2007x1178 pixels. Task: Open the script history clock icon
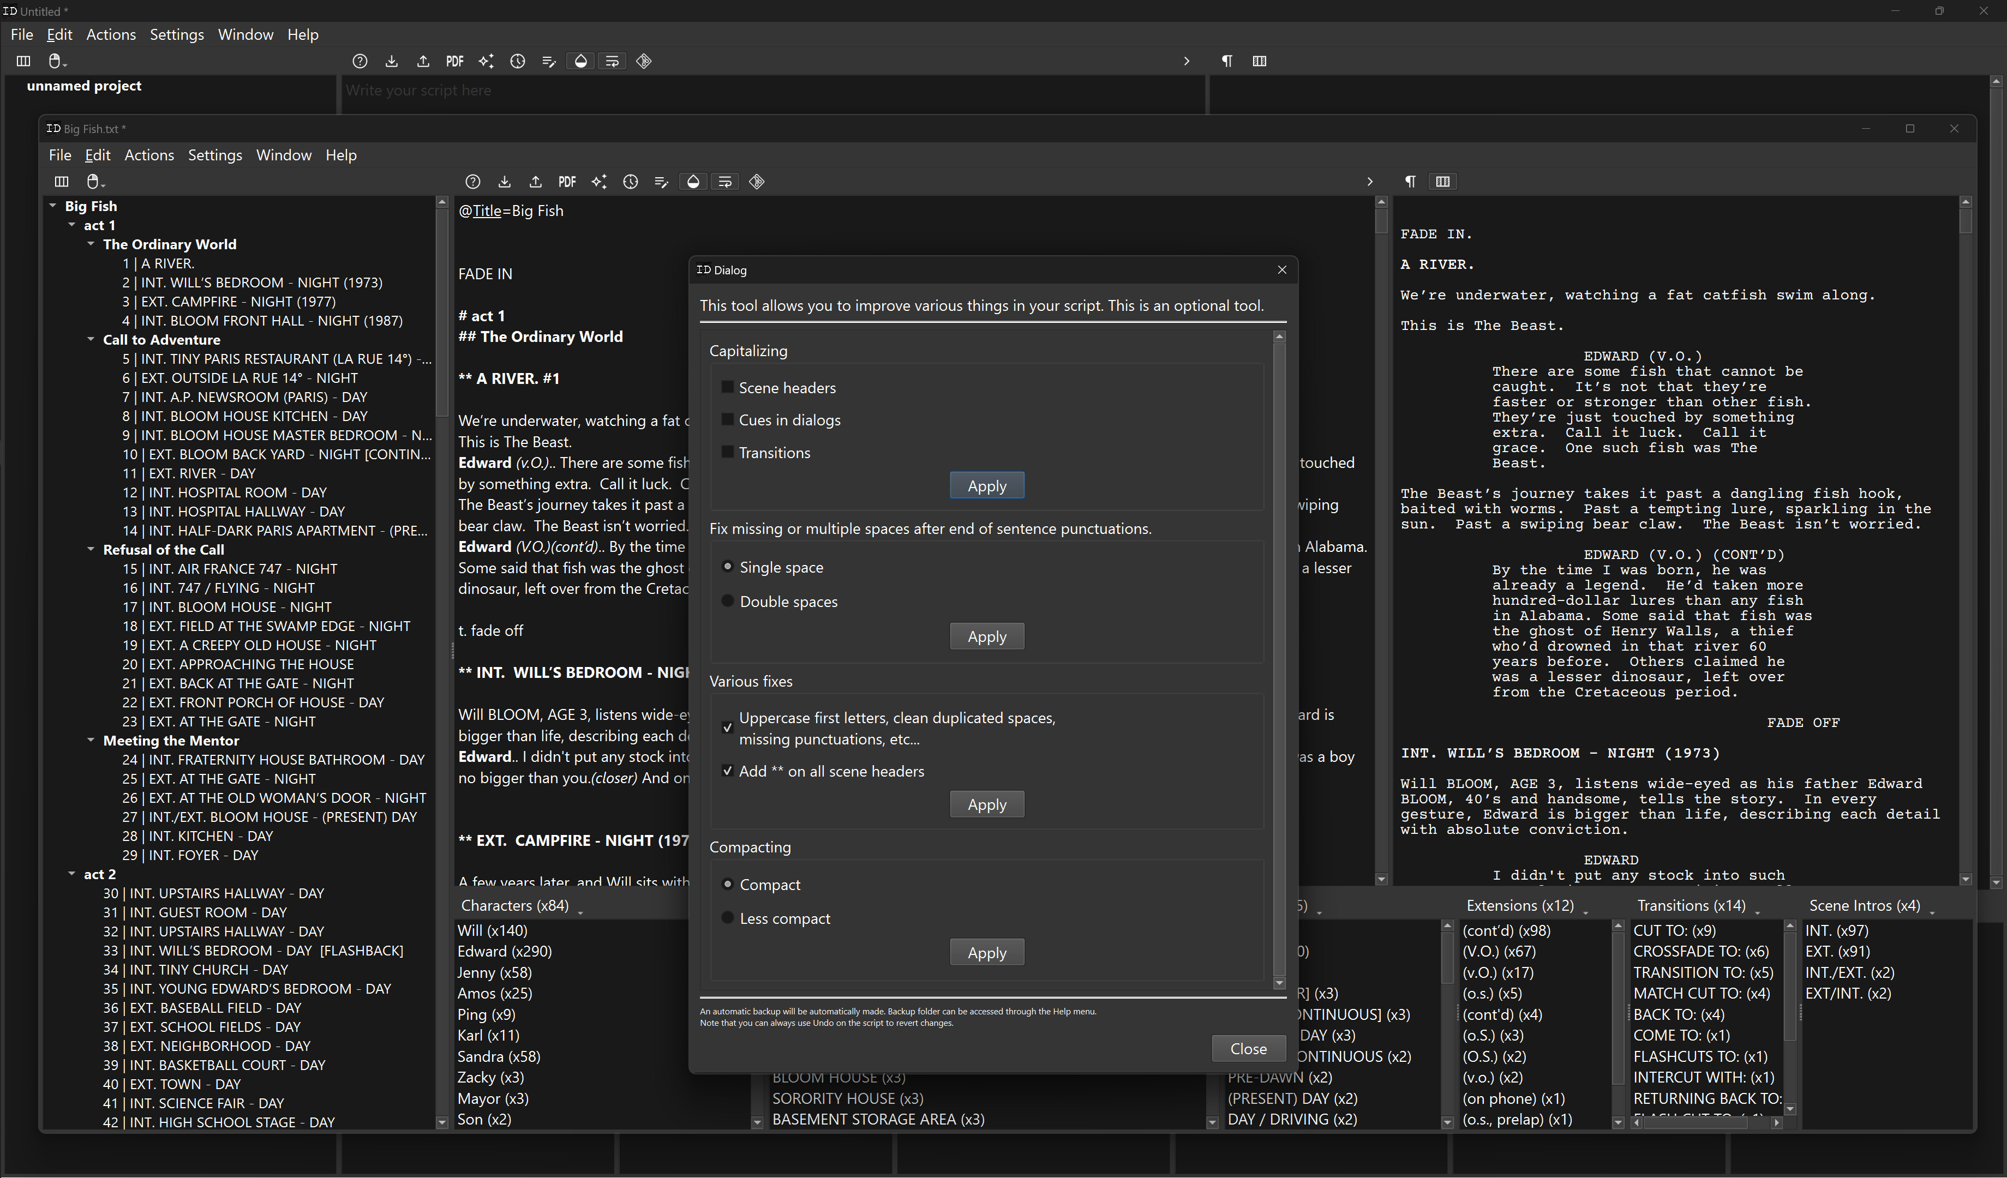coord(631,182)
